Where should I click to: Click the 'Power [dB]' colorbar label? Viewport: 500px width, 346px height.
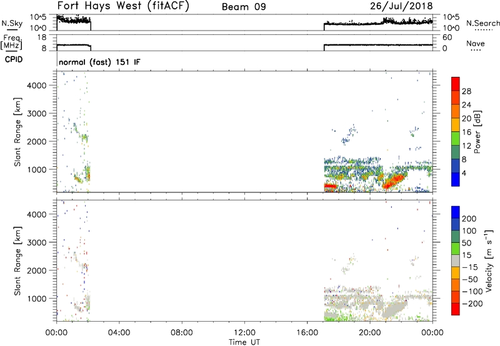(477, 132)
